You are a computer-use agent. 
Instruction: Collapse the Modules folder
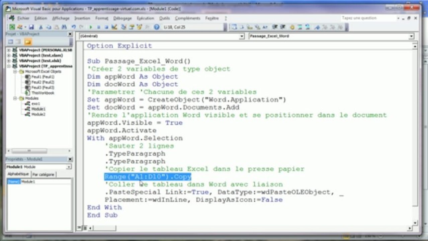click(x=15, y=98)
